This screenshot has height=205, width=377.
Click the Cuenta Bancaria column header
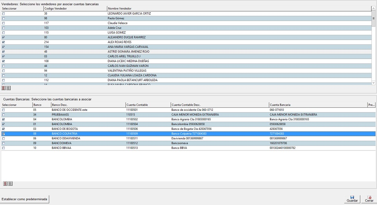[x=280, y=105]
